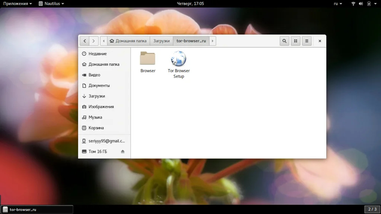The height and width of the screenshot is (214, 381).
Task: Open Изображения in the sidebar
Action: coord(101,107)
